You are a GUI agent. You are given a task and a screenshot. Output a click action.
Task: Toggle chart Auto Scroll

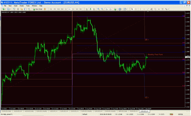[107, 9]
